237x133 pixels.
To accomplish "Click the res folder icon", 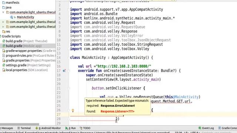I will (x=4, y=31).
